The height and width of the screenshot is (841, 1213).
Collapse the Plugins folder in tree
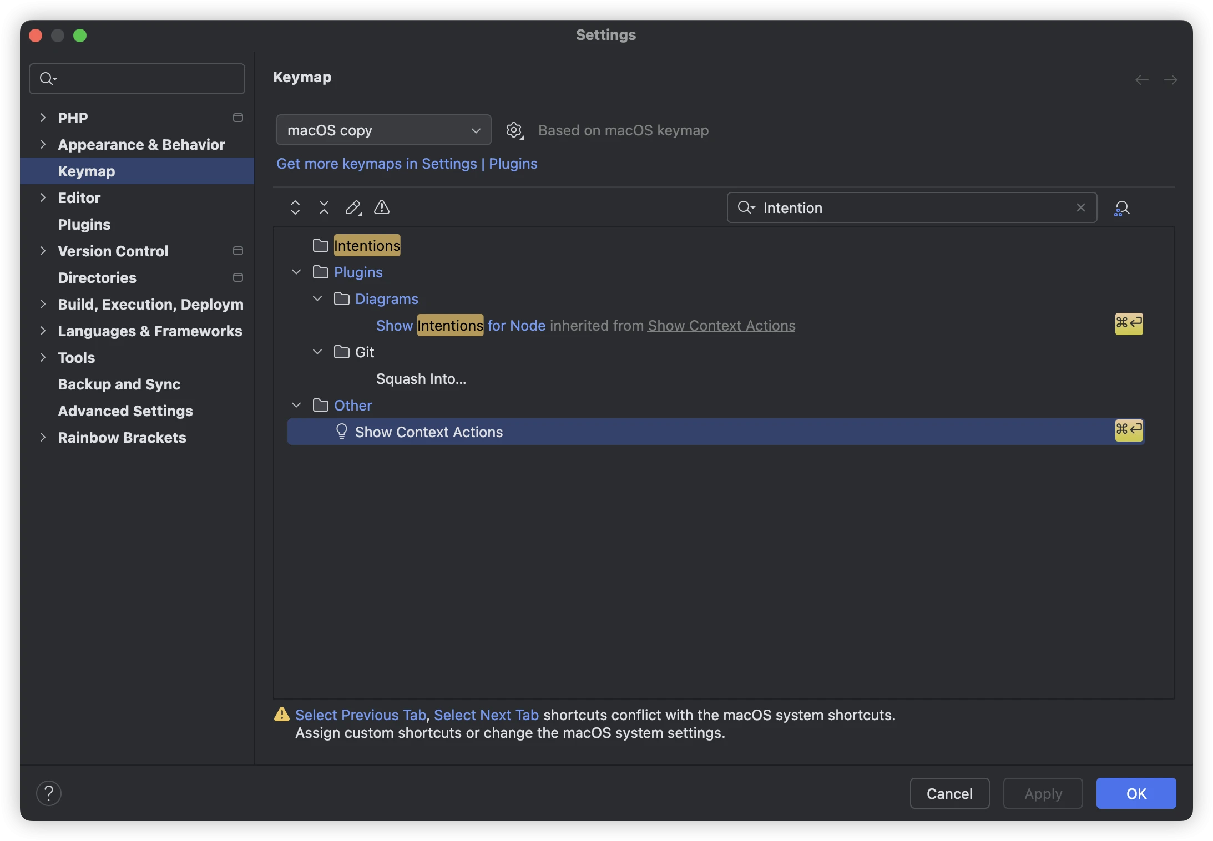pos(296,272)
